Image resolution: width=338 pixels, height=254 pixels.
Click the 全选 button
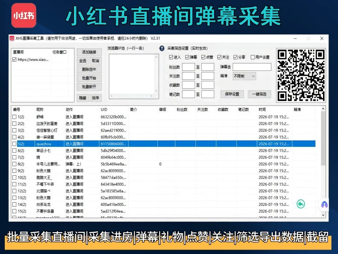click(x=83, y=61)
